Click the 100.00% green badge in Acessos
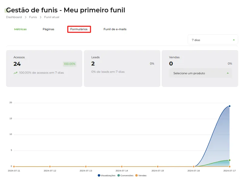The height and width of the screenshot is (179, 240). pyautogui.click(x=70, y=64)
